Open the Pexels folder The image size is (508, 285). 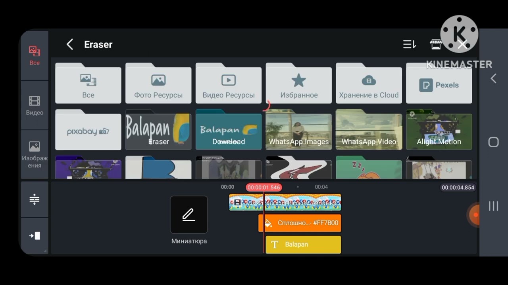pos(439,84)
